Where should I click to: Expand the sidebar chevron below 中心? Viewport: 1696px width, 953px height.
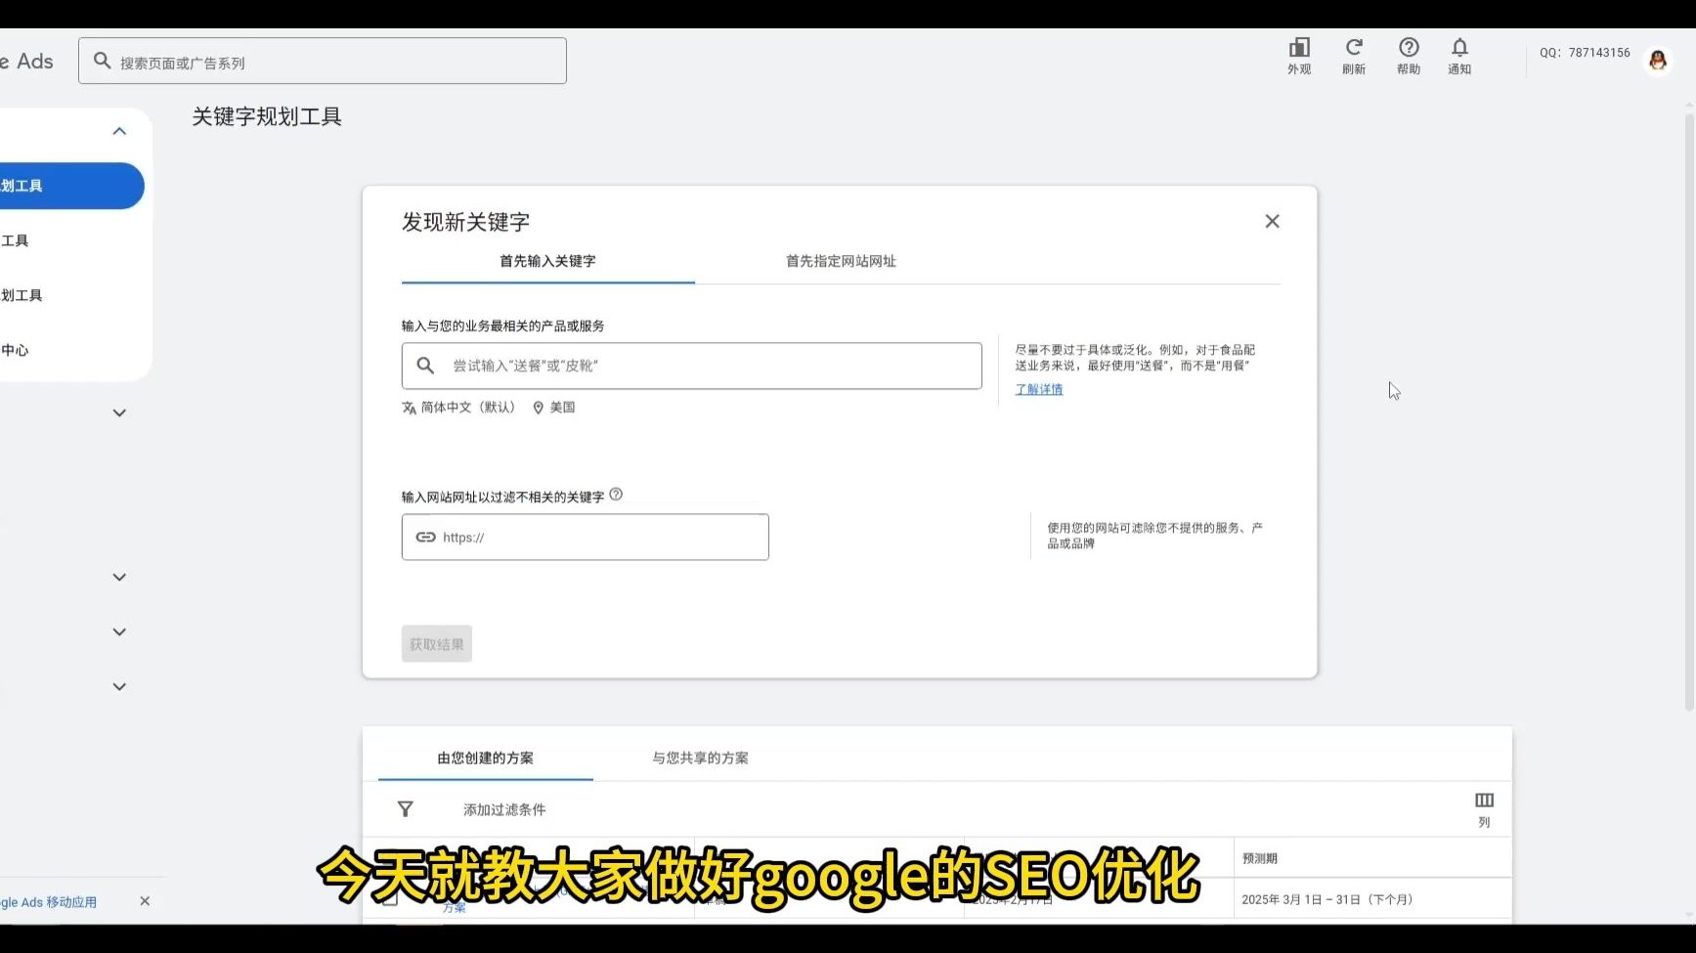click(x=119, y=412)
